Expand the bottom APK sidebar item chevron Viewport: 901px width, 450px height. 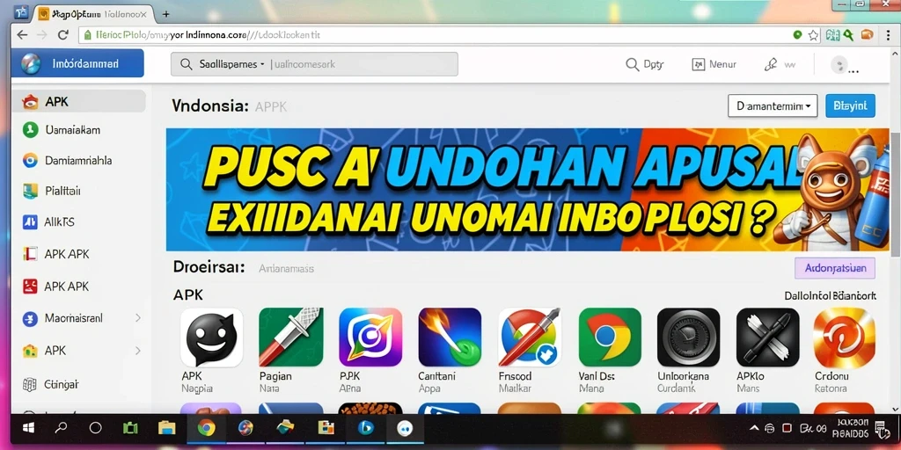[138, 350]
